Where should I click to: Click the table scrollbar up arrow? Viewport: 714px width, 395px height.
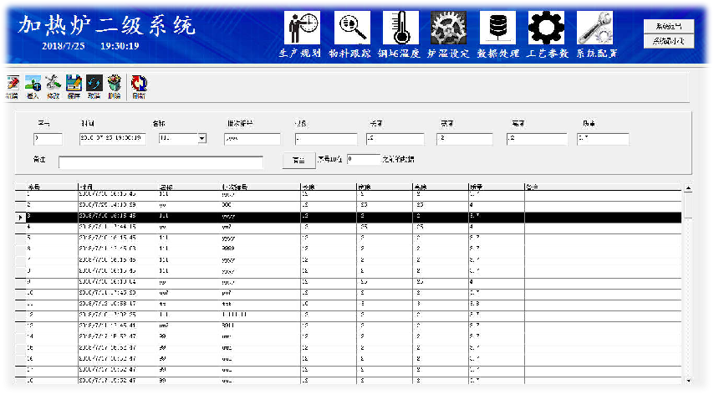688,187
